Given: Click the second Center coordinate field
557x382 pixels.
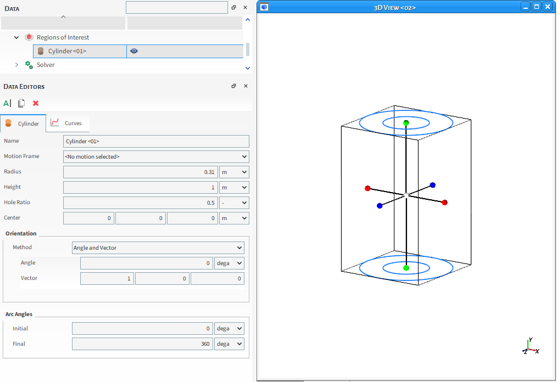Looking at the screenshot, I should coord(140,218).
